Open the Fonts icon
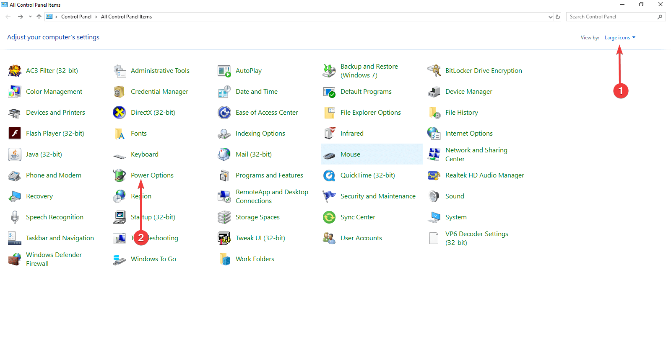 (120, 134)
